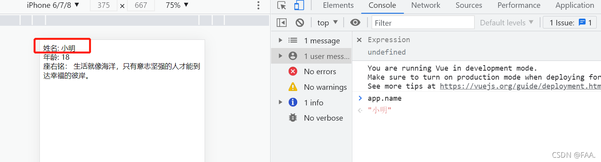This screenshot has height=162, width=601.
Task: Expand the 1 user messages group
Action: click(280, 56)
